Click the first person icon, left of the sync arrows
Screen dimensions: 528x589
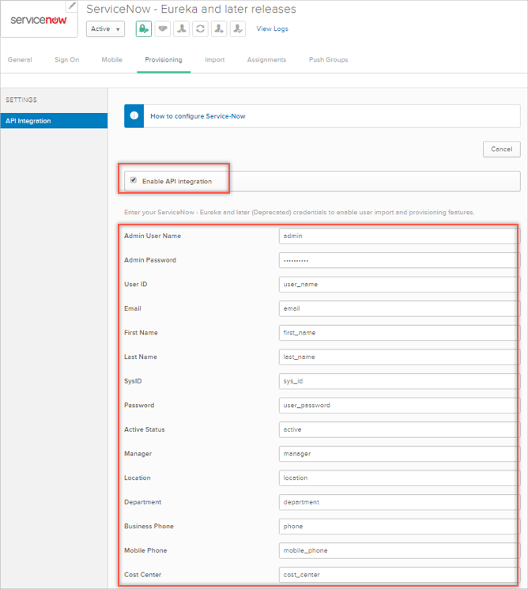pyautogui.click(x=182, y=28)
